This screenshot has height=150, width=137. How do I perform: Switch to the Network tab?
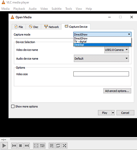pyautogui.click(x=51, y=27)
